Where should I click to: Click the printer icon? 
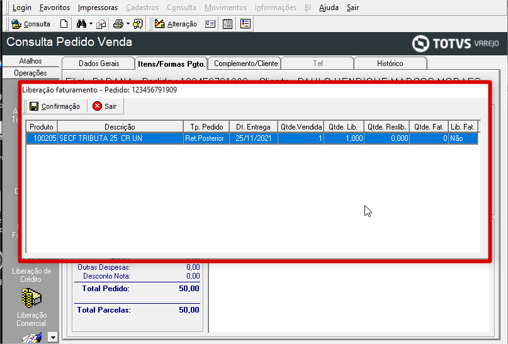pos(118,24)
